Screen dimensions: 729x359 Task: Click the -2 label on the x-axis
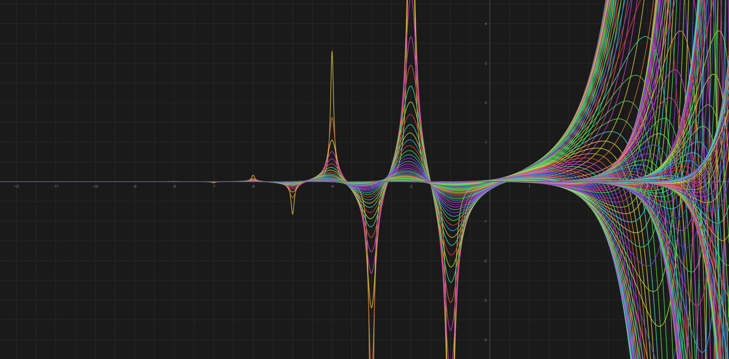411,187
